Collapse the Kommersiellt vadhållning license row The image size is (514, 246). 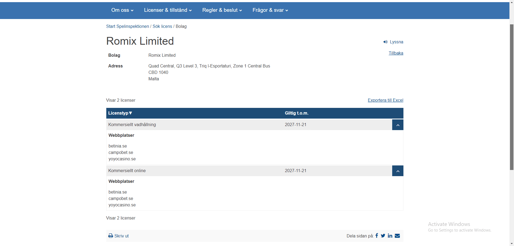click(x=398, y=125)
